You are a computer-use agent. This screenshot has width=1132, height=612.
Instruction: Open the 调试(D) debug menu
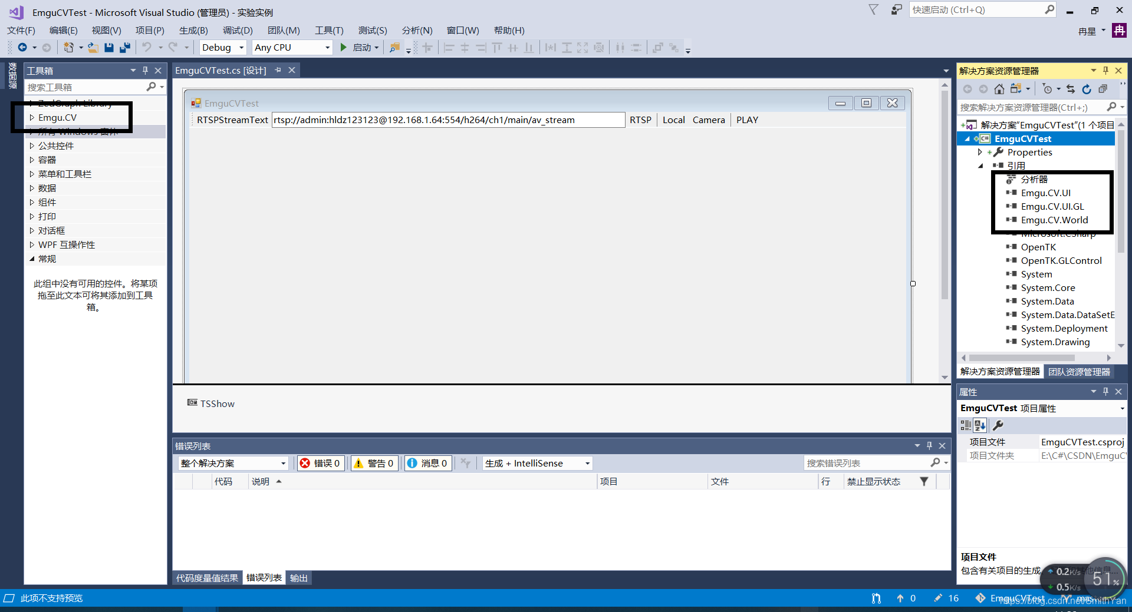tap(238, 31)
